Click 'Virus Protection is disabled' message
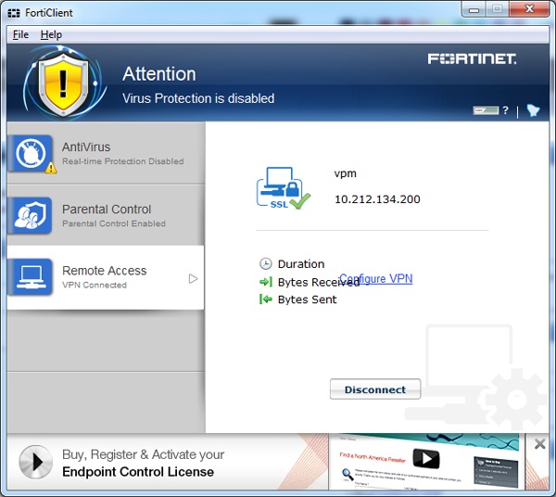 pyautogui.click(x=198, y=98)
